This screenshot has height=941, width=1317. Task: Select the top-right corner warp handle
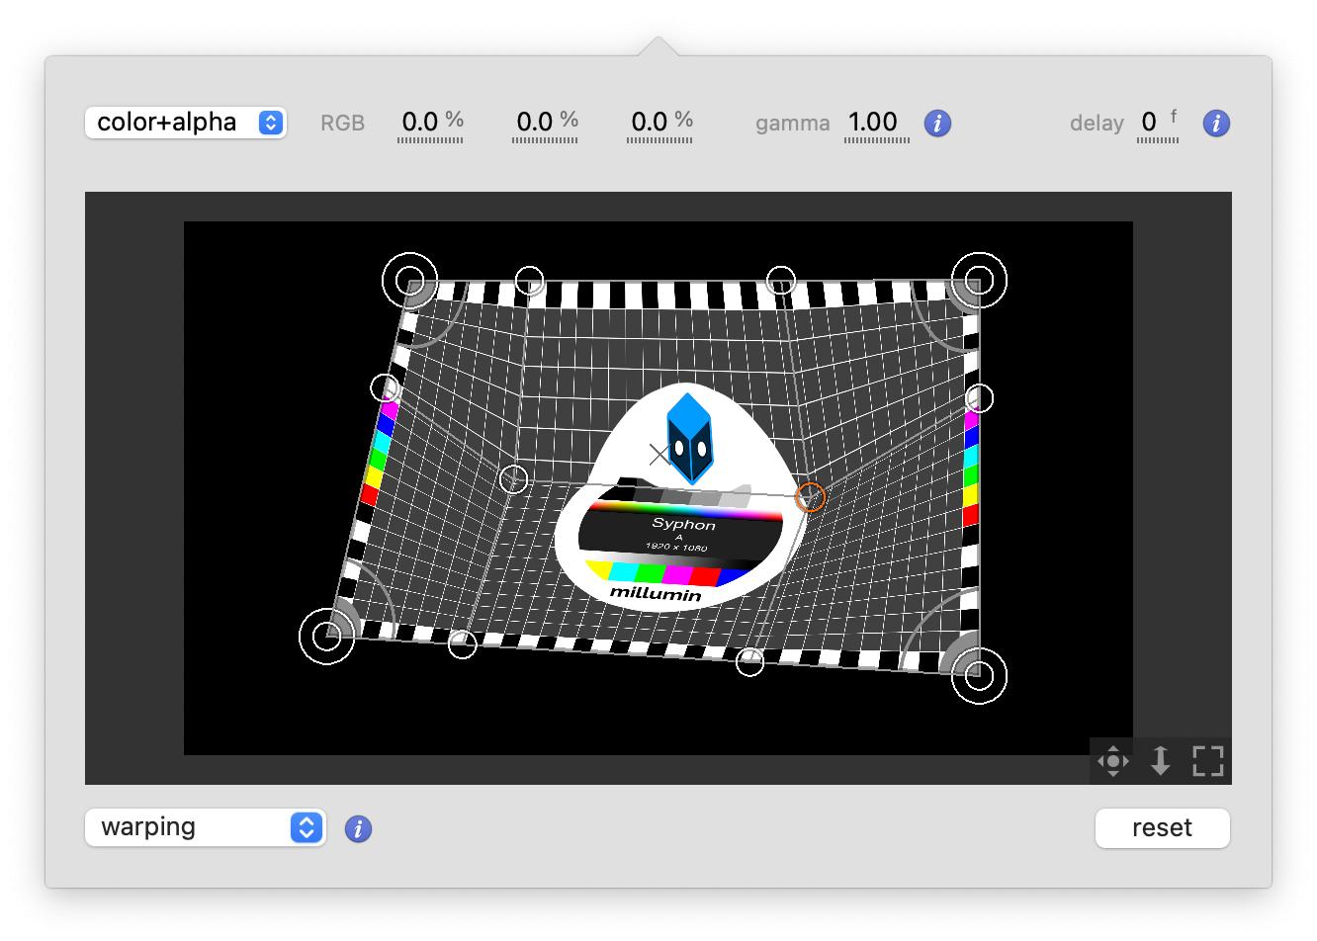pyautogui.click(x=979, y=280)
